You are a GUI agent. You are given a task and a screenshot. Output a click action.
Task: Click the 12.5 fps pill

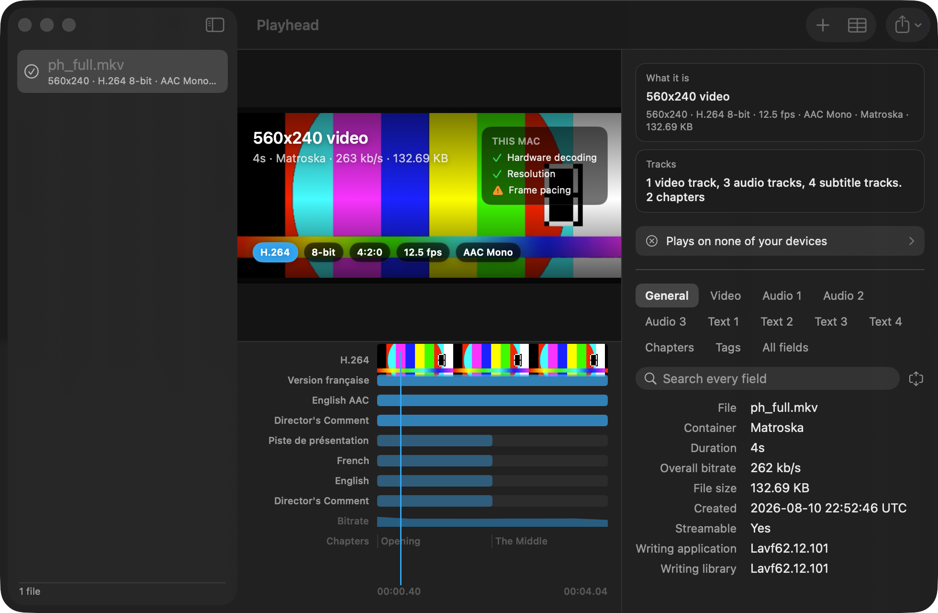pyautogui.click(x=423, y=252)
